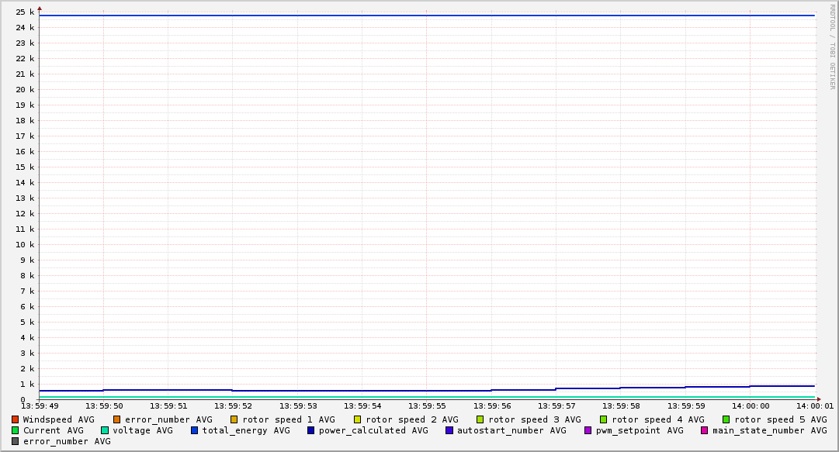Viewport: 839px width, 452px height.
Task: Click the 12 k y-axis label
Action: tap(26, 214)
